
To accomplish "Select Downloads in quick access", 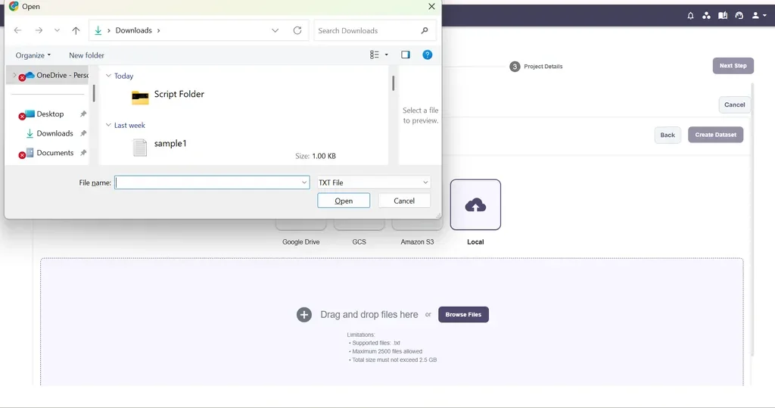I will [x=54, y=133].
